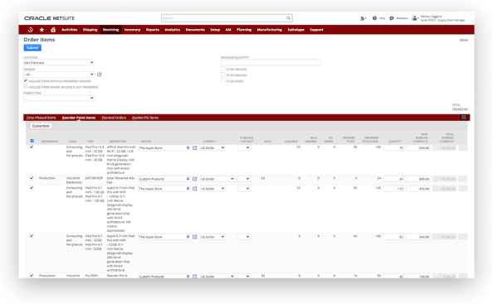
Task: Enable the To Be Emailed checkbox
Action: pos(223,75)
